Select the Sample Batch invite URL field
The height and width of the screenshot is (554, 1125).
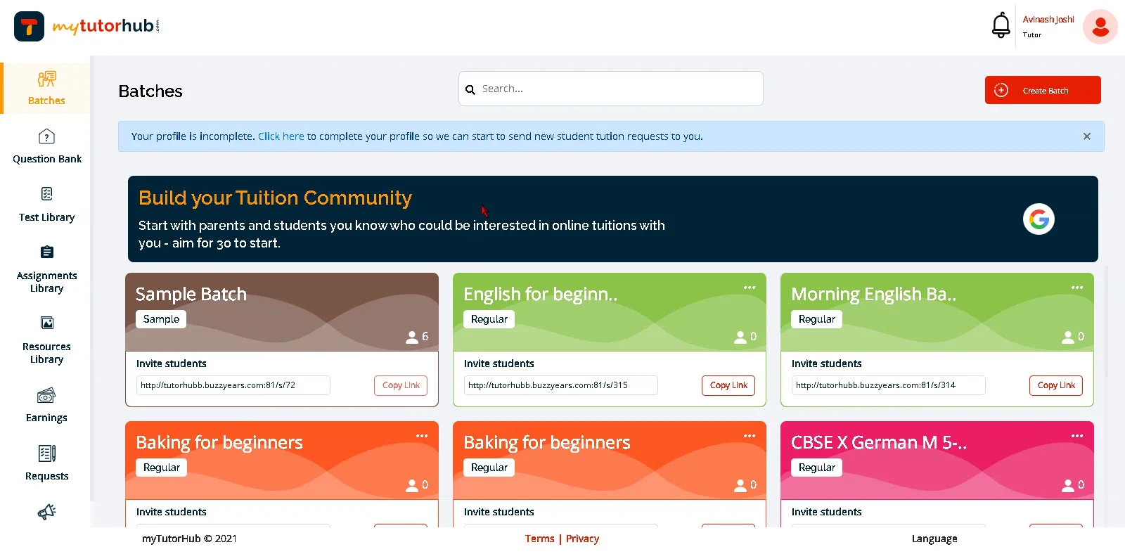point(233,385)
